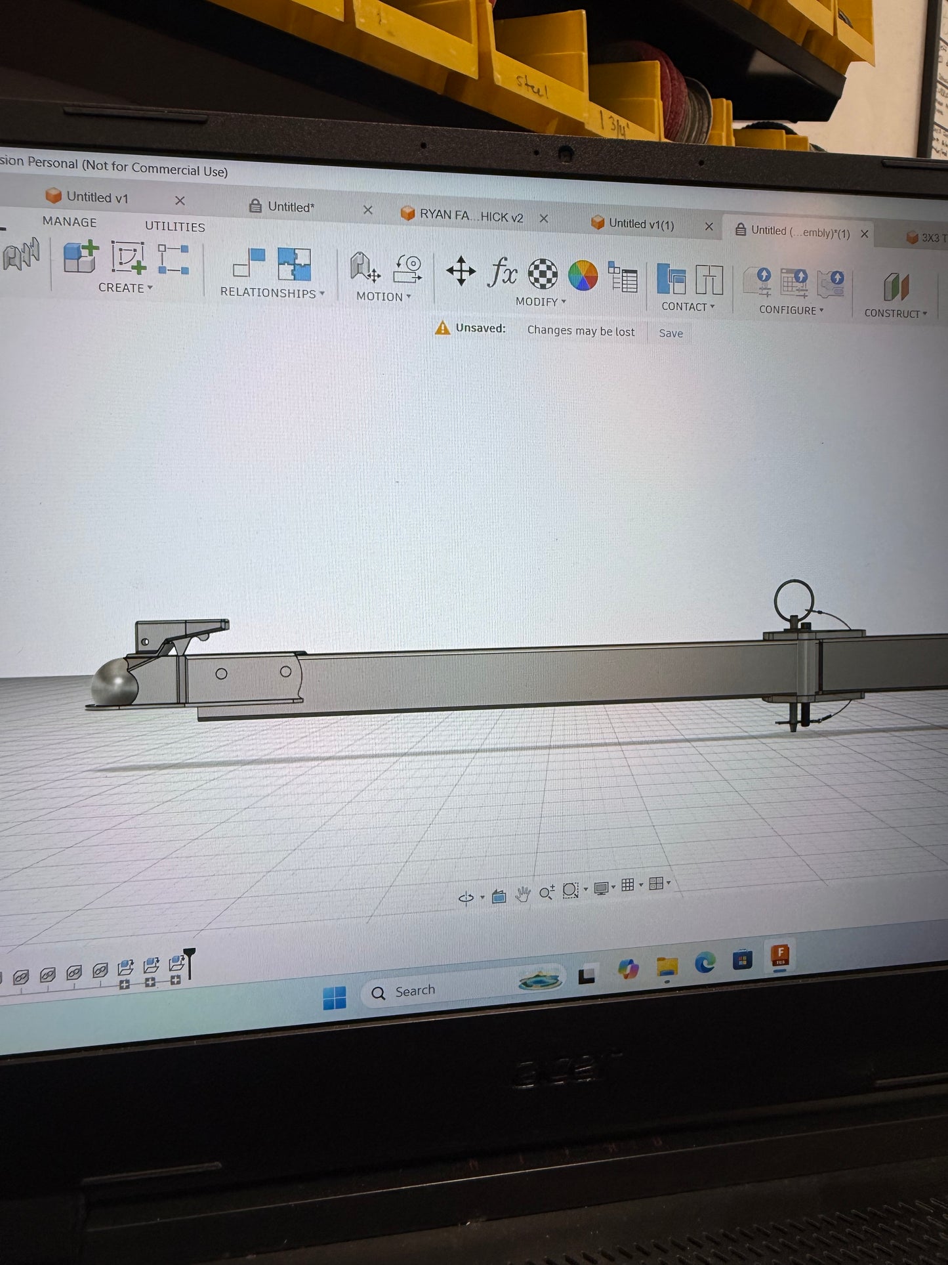Image resolution: width=948 pixels, height=1265 pixels.
Task: Click the Manage Materials table icon in Modify
Action: [623, 277]
